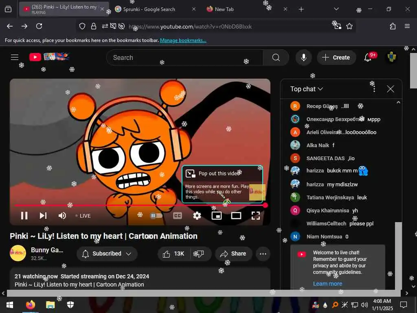Open system volume tray icon
This screenshot has height=313, width=417.
click(364, 305)
